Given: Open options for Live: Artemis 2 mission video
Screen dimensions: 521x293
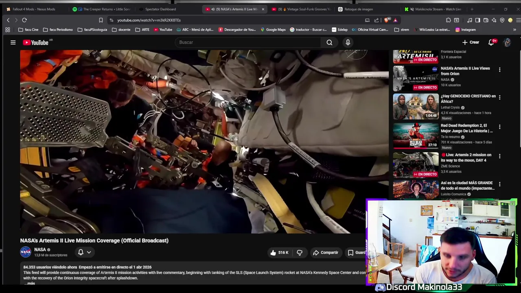Looking at the screenshot, I should point(499,156).
